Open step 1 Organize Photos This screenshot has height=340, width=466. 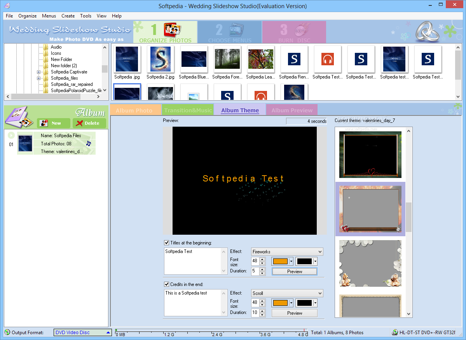pyautogui.click(x=165, y=32)
